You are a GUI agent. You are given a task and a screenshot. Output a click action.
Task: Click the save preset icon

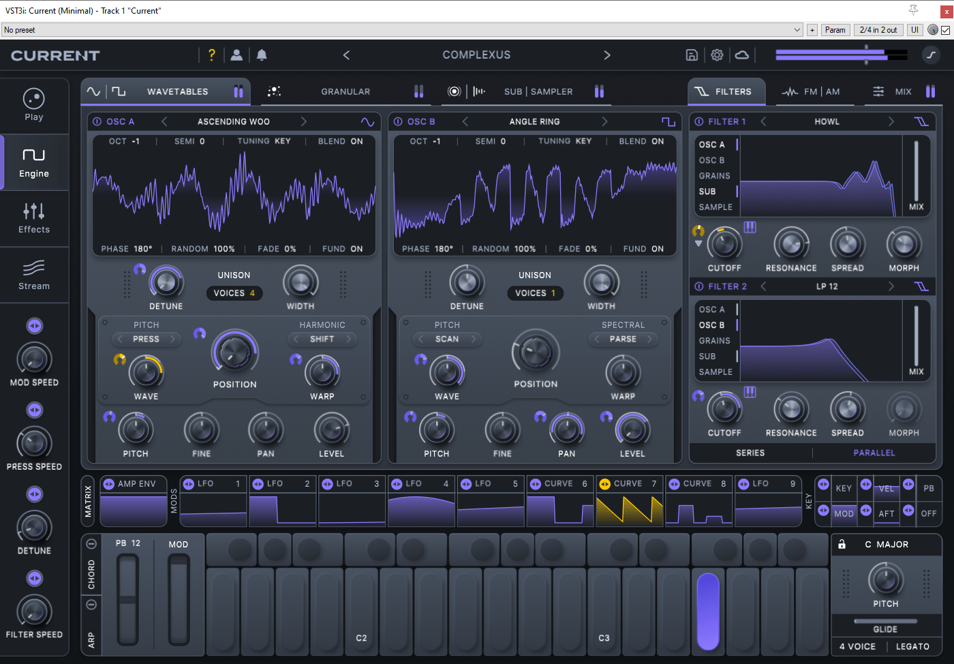pos(691,55)
